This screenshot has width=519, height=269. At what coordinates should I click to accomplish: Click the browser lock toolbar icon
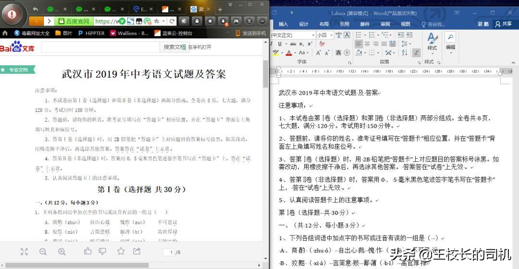tap(197, 21)
